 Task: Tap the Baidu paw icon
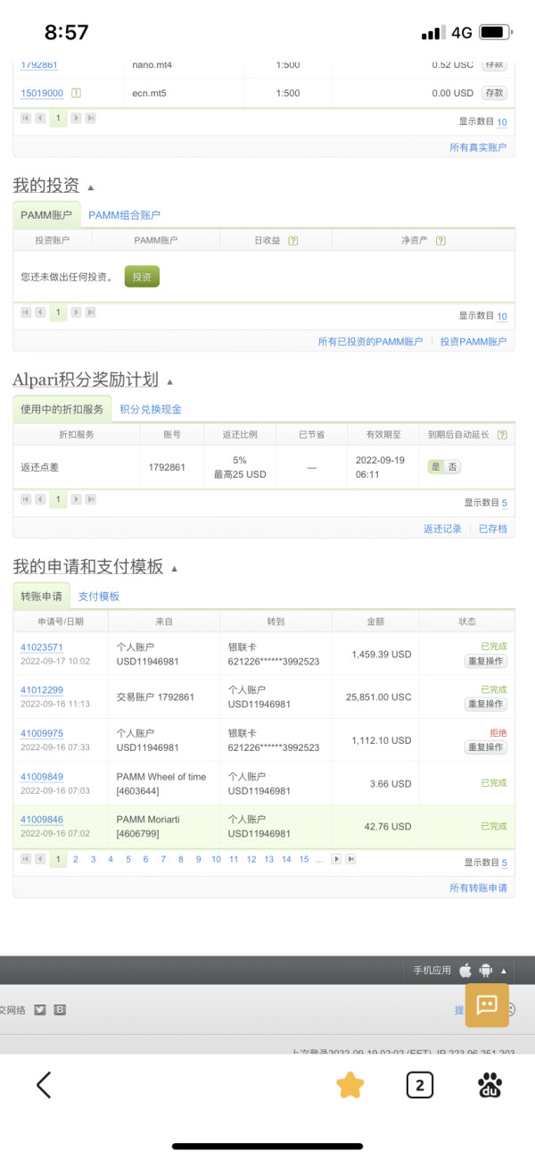tap(490, 1085)
